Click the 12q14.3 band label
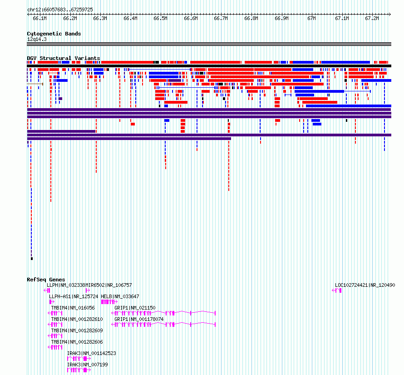404x375 pixels. 37,39
